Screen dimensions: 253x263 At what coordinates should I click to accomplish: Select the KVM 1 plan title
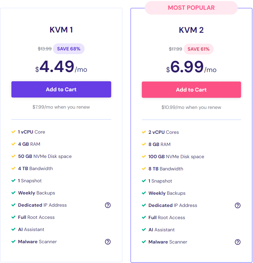61,30
